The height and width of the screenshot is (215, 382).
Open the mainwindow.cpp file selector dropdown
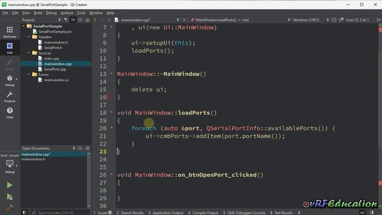coord(178,20)
